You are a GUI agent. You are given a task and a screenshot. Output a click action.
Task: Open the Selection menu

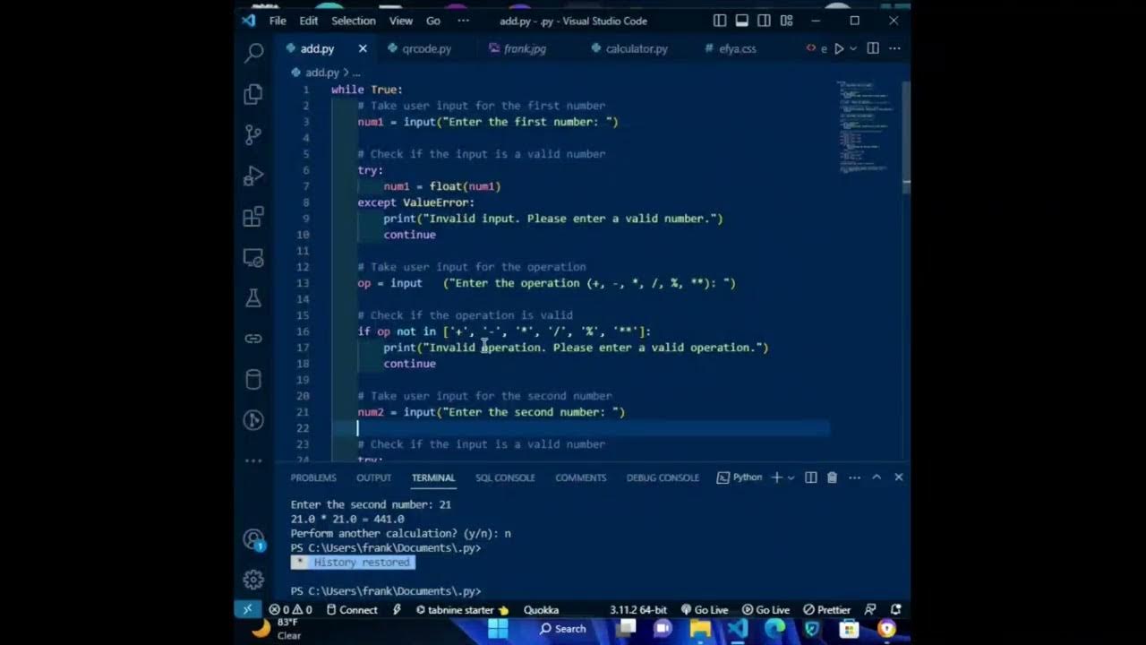[354, 21]
